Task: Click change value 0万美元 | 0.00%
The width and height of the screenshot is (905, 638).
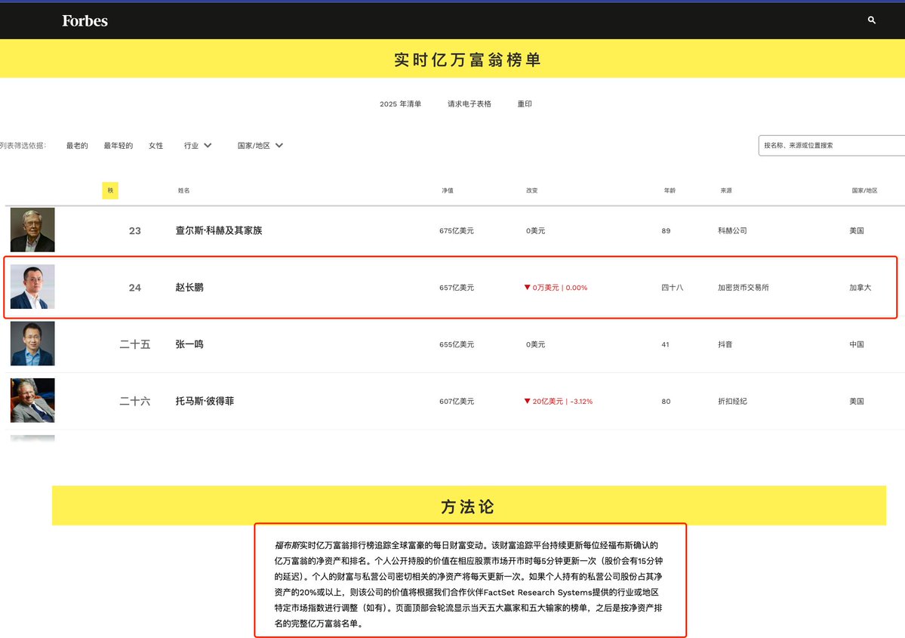Action: (556, 288)
